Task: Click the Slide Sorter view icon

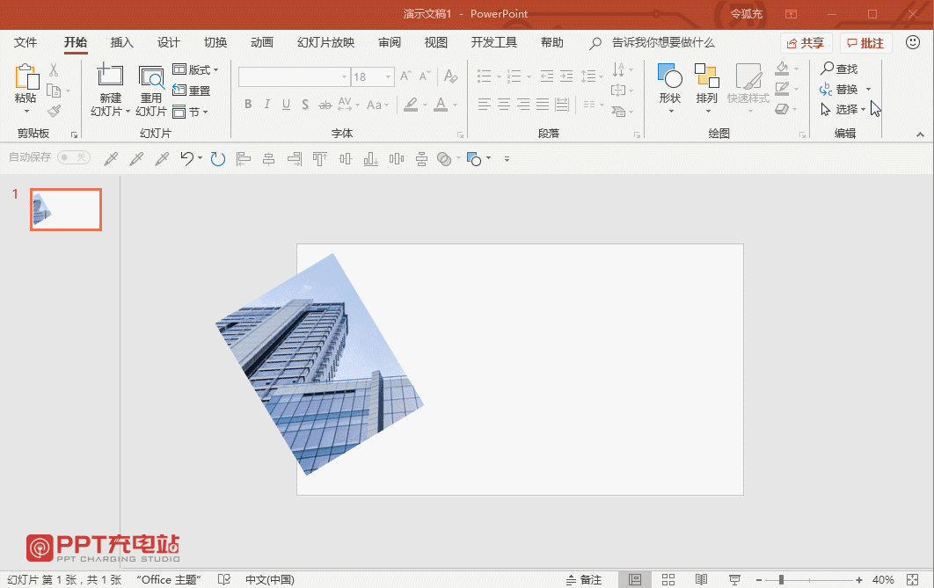Action: (x=668, y=580)
